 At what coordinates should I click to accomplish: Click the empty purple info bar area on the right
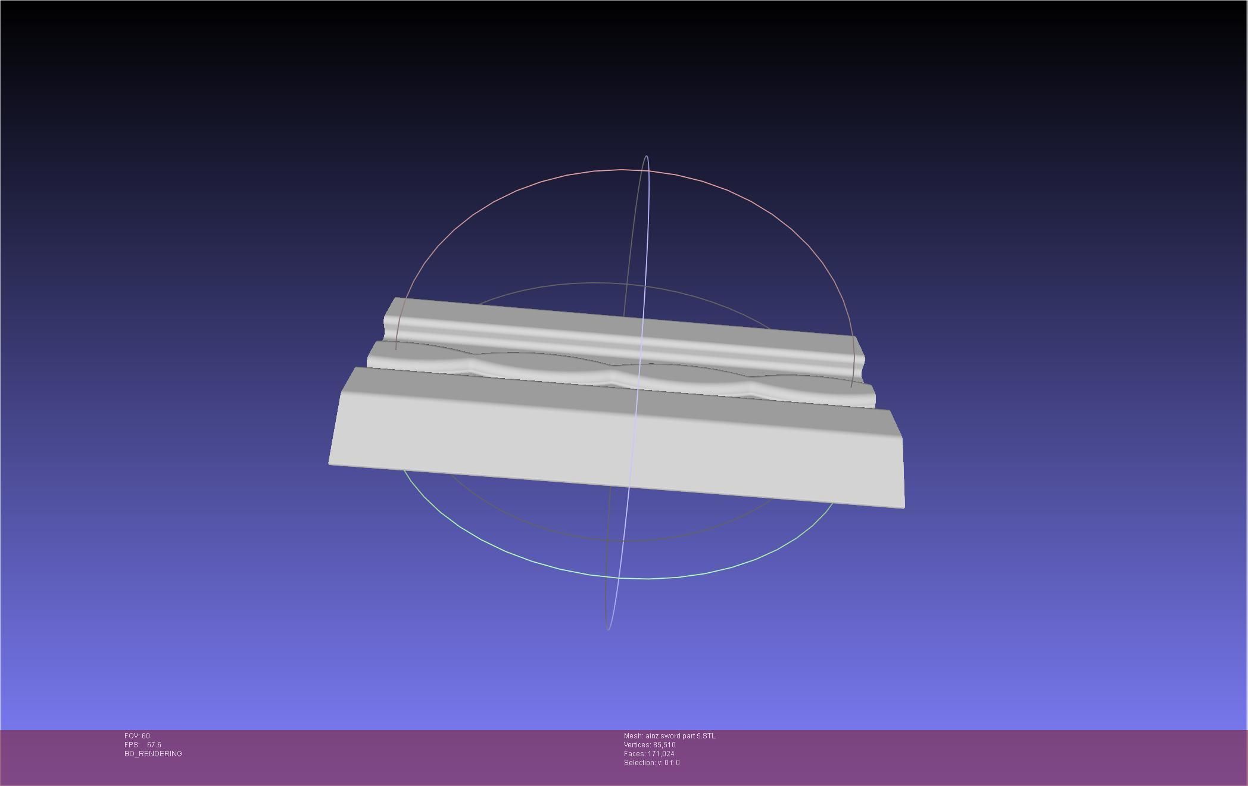1012,756
